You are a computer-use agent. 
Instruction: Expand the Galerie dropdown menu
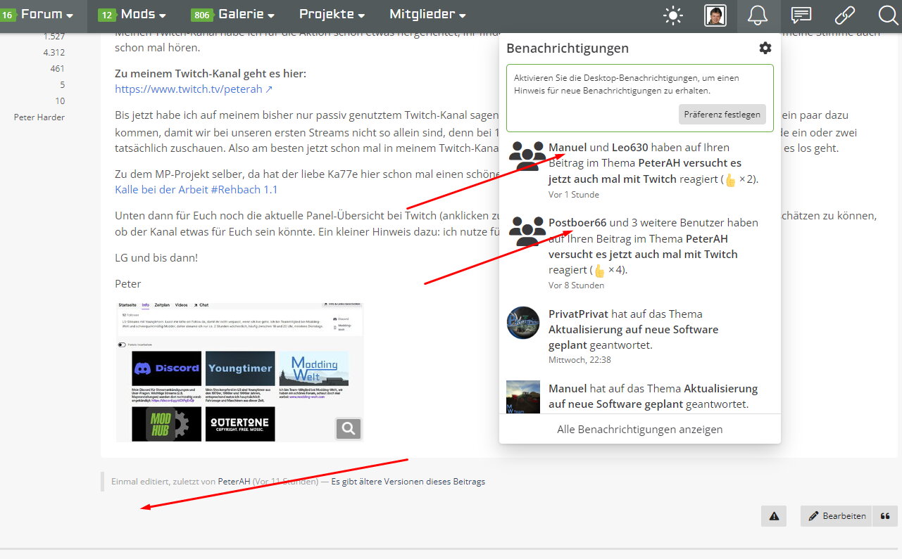246,14
